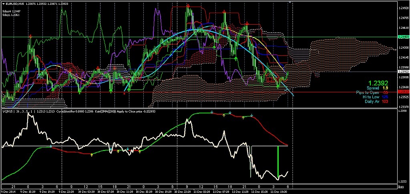Click the Pips to Open label
Image resolution: width=410 pixels, height=194 pixels.
coord(368,93)
